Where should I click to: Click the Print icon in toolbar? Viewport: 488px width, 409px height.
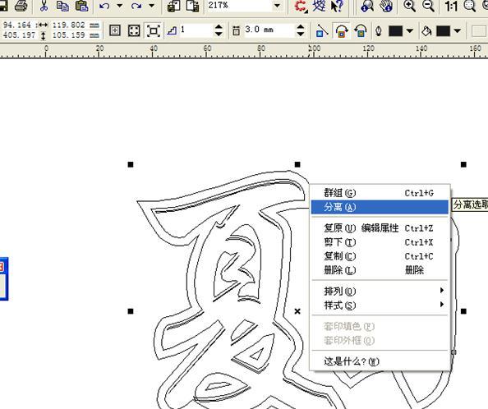pos(21,6)
